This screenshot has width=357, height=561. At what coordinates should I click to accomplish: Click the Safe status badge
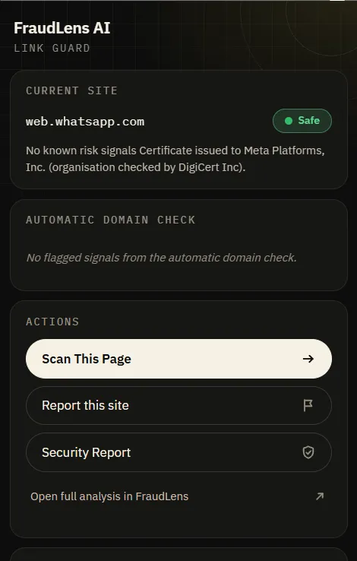(x=302, y=121)
